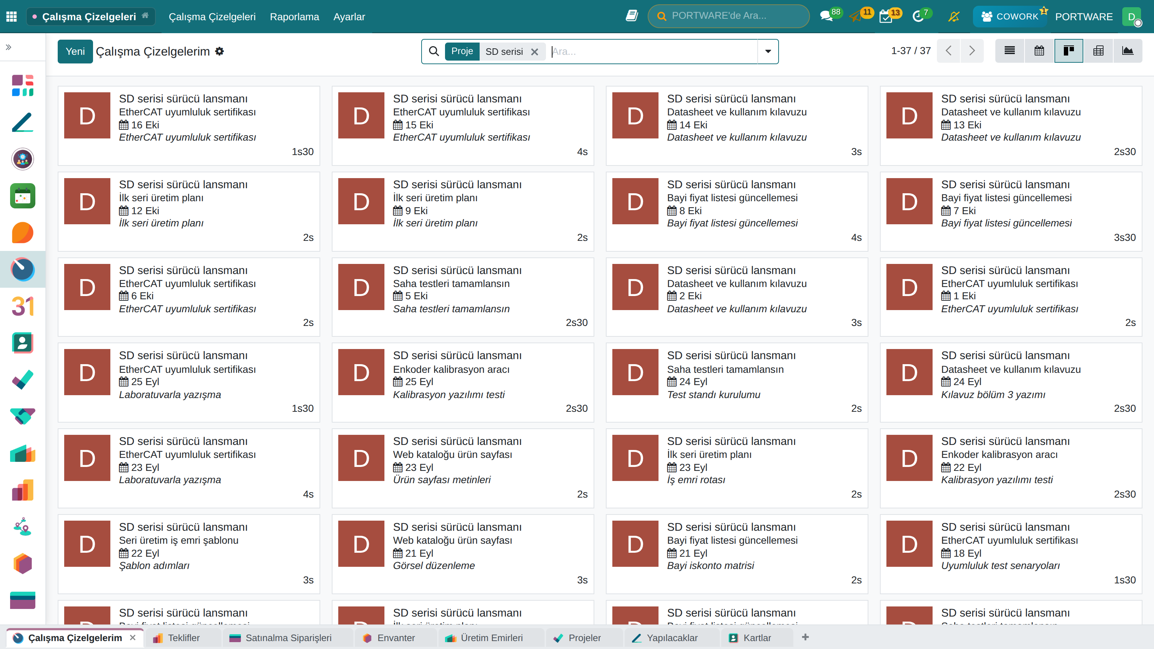Viewport: 1154px width, 649px height.
Task: Open activities calendar icon with 13 badge
Action: tap(886, 17)
